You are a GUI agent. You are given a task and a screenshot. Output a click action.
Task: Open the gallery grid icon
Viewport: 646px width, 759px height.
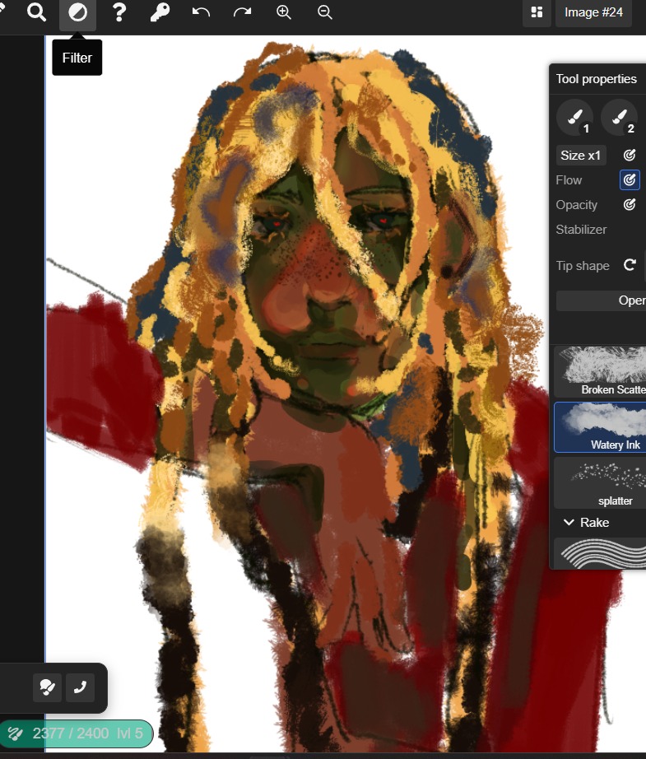click(537, 12)
